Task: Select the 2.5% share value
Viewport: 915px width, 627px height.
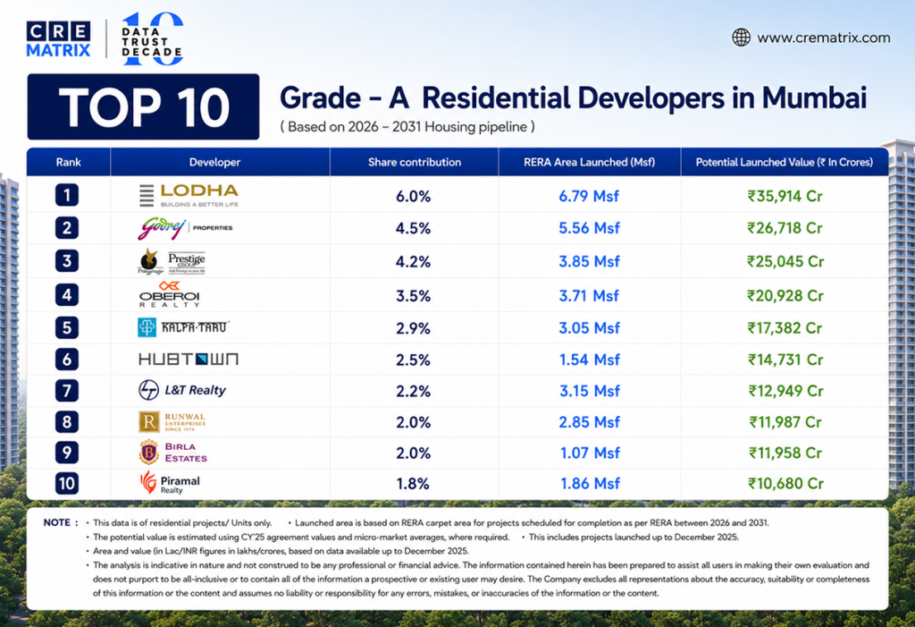Action: (x=413, y=360)
